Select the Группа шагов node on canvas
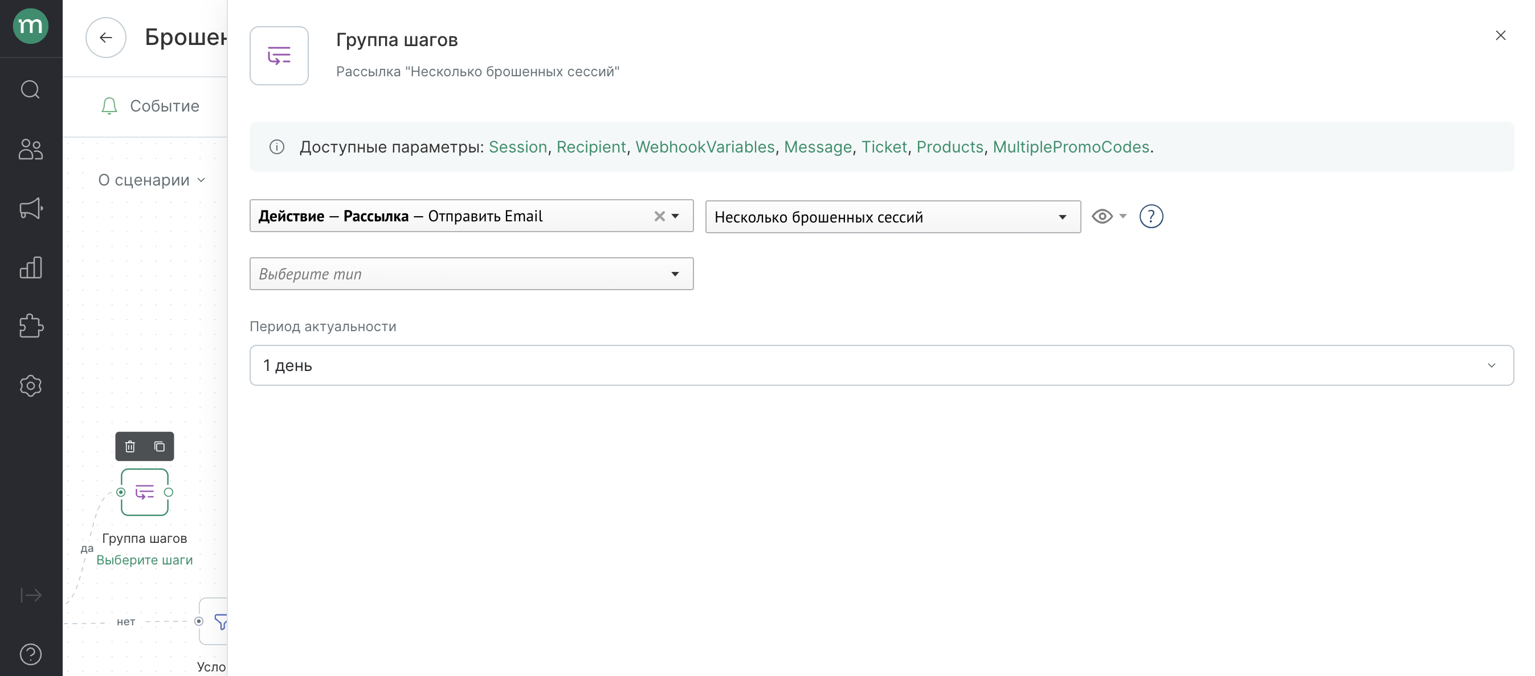Viewport: 1535px width, 676px height. point(145,492)
